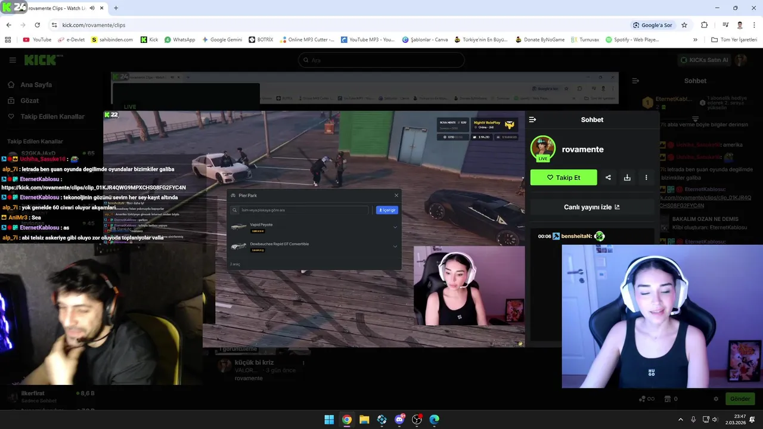Screen dimensions: 763x429
Task: Open a new browser tab
Action: click(116, 8)
